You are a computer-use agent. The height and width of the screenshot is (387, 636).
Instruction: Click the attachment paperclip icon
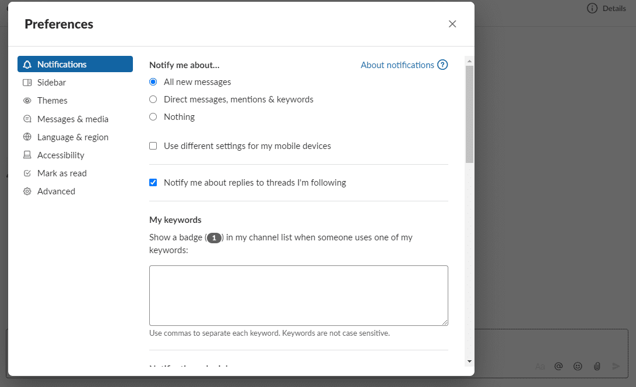597,366
